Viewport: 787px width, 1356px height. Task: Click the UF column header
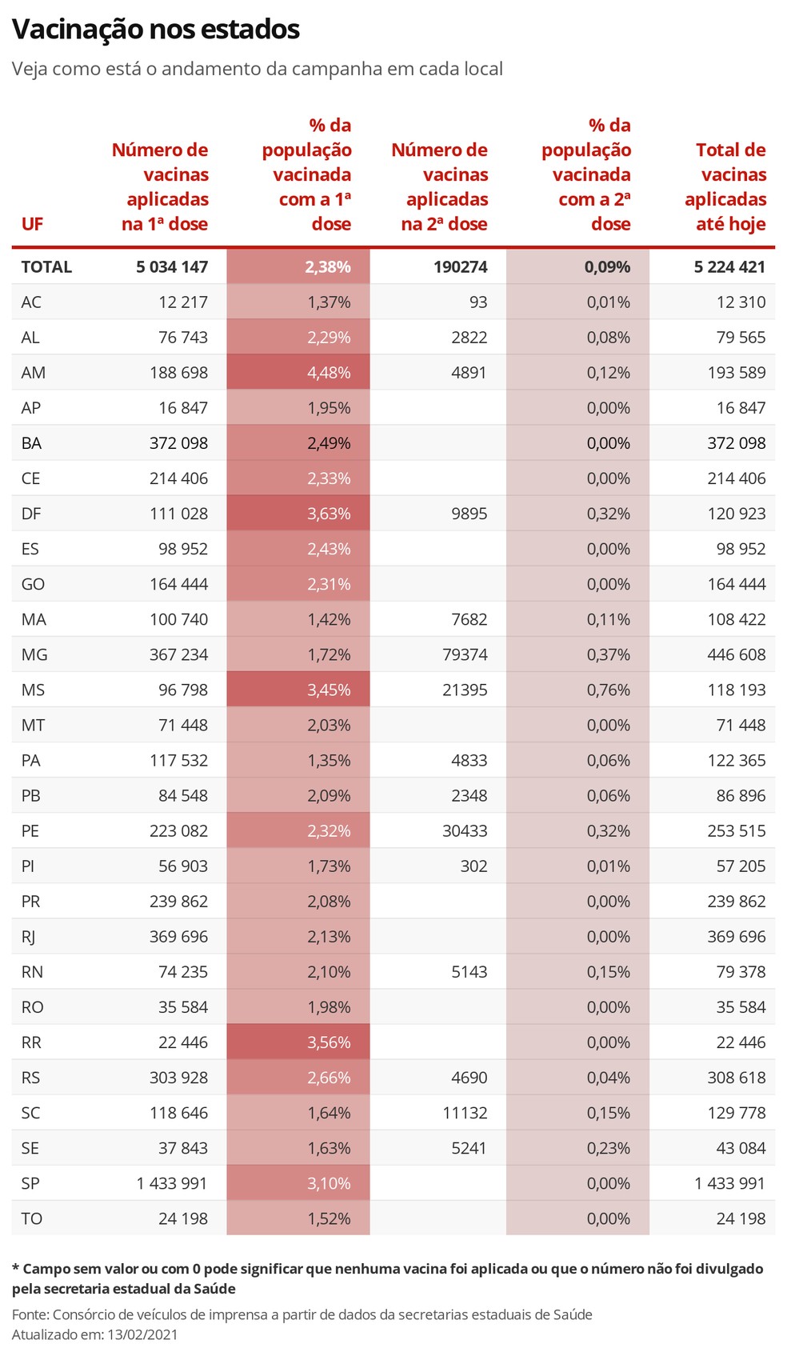(x=32, y=224)
